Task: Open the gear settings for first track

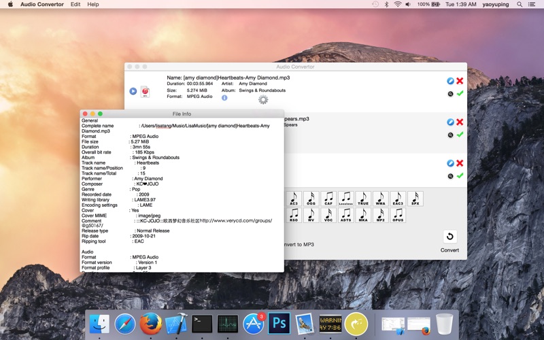Action: (x=263, y=99)
